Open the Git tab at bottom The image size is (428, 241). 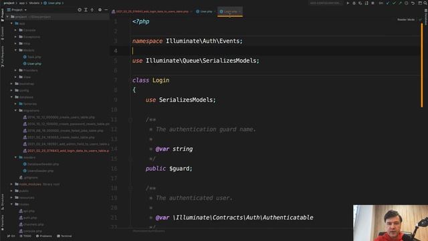pos(11,236)
